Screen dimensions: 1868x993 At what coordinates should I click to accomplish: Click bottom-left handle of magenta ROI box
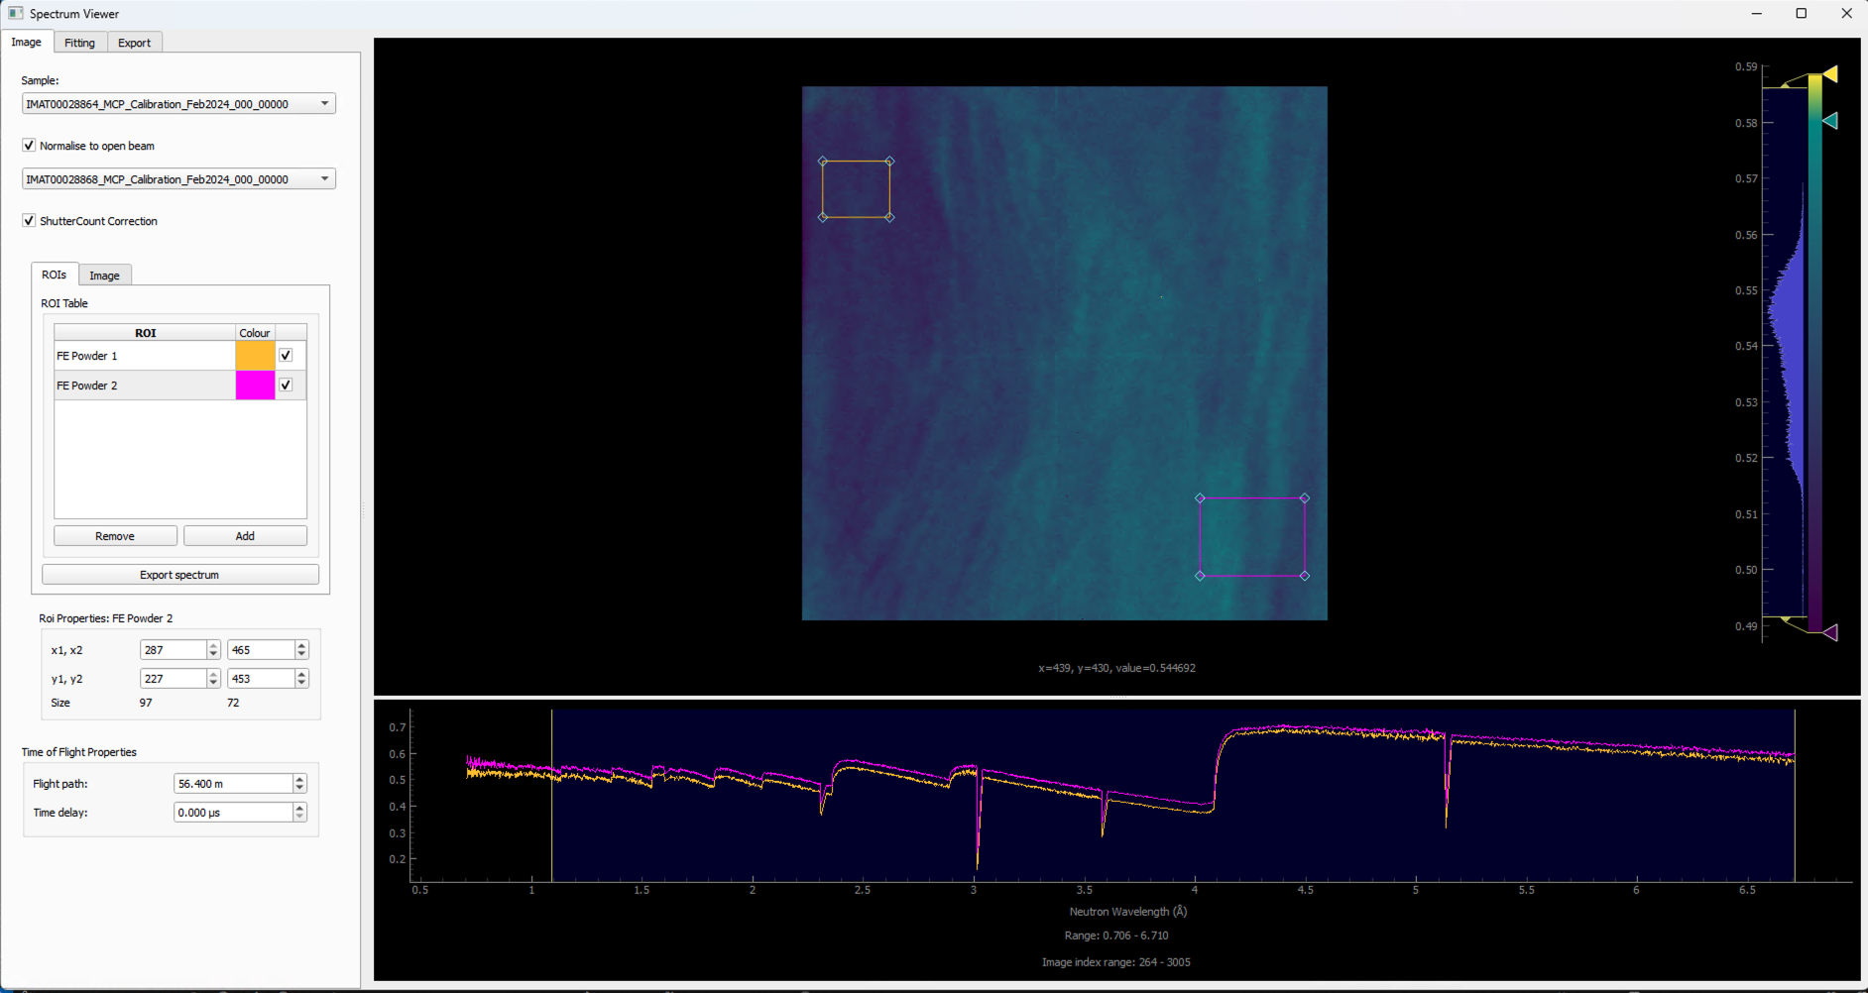1200,576
